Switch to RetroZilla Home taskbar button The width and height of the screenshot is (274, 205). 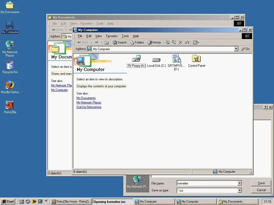(71, 202)
